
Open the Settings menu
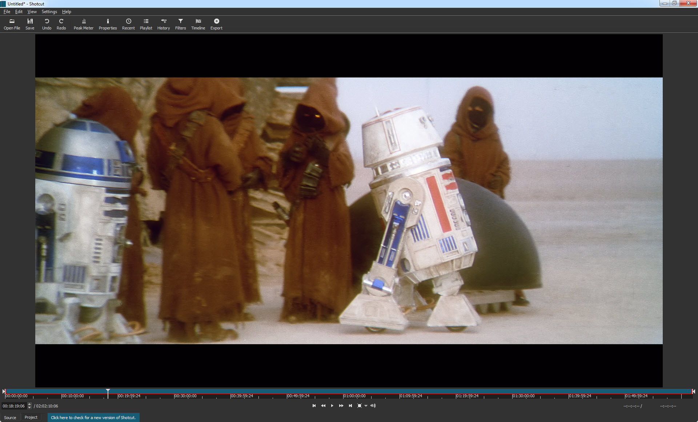pos(49,12)
